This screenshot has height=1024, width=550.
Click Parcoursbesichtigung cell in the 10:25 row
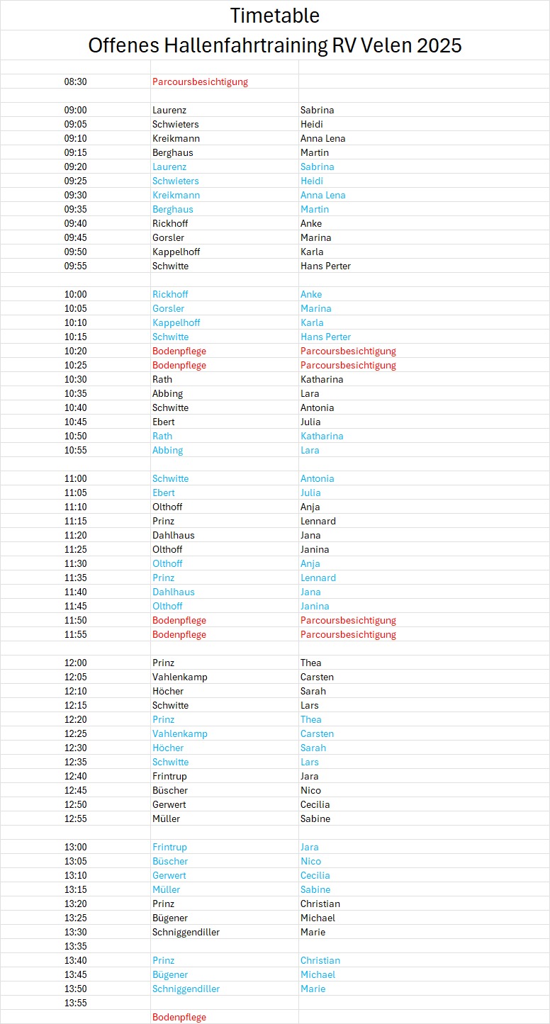[x=348, y=365]
